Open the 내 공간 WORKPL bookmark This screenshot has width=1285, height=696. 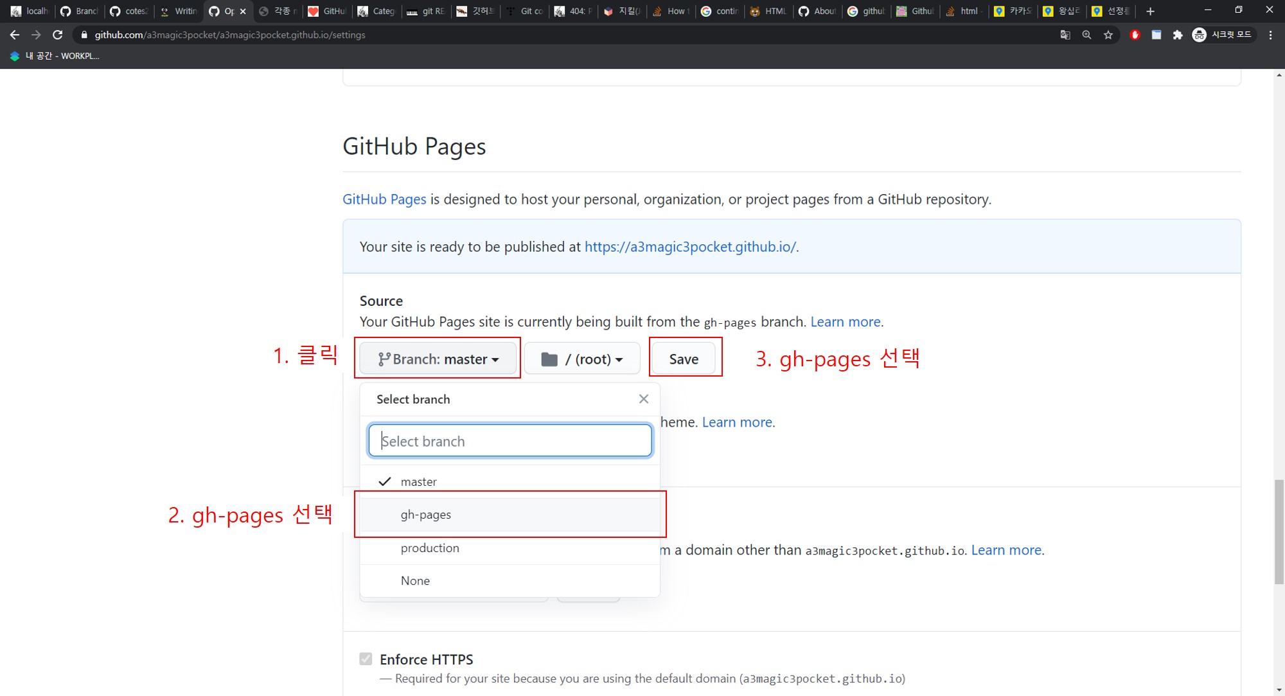coord(55,56)
